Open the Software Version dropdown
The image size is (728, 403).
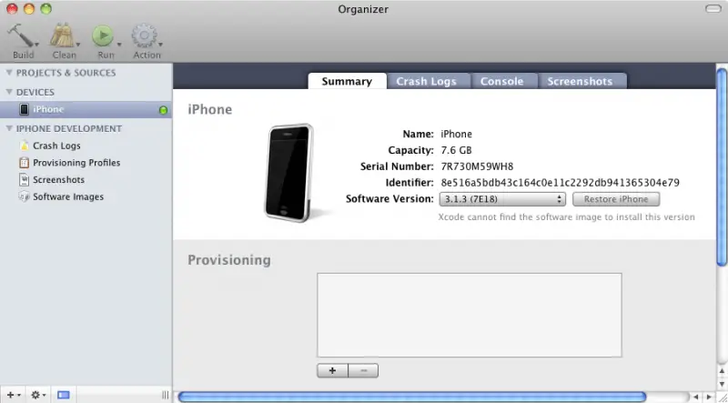[502, 199]
